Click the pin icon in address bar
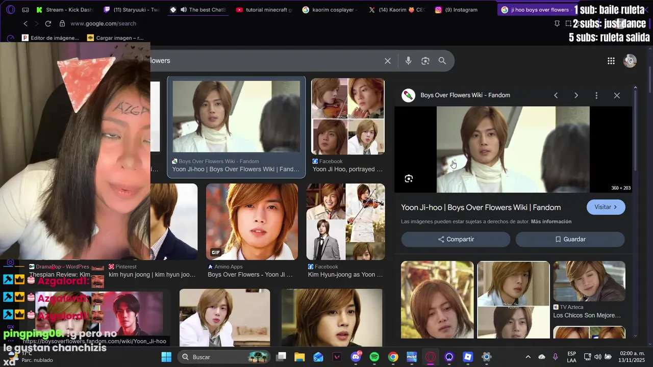The image size is (653, 367). pyautogui.click(x=557, y=23)
